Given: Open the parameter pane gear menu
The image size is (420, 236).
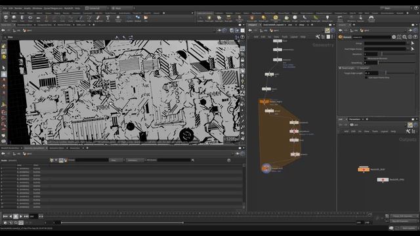Looking at the screenshot, I should pos(394,37).
